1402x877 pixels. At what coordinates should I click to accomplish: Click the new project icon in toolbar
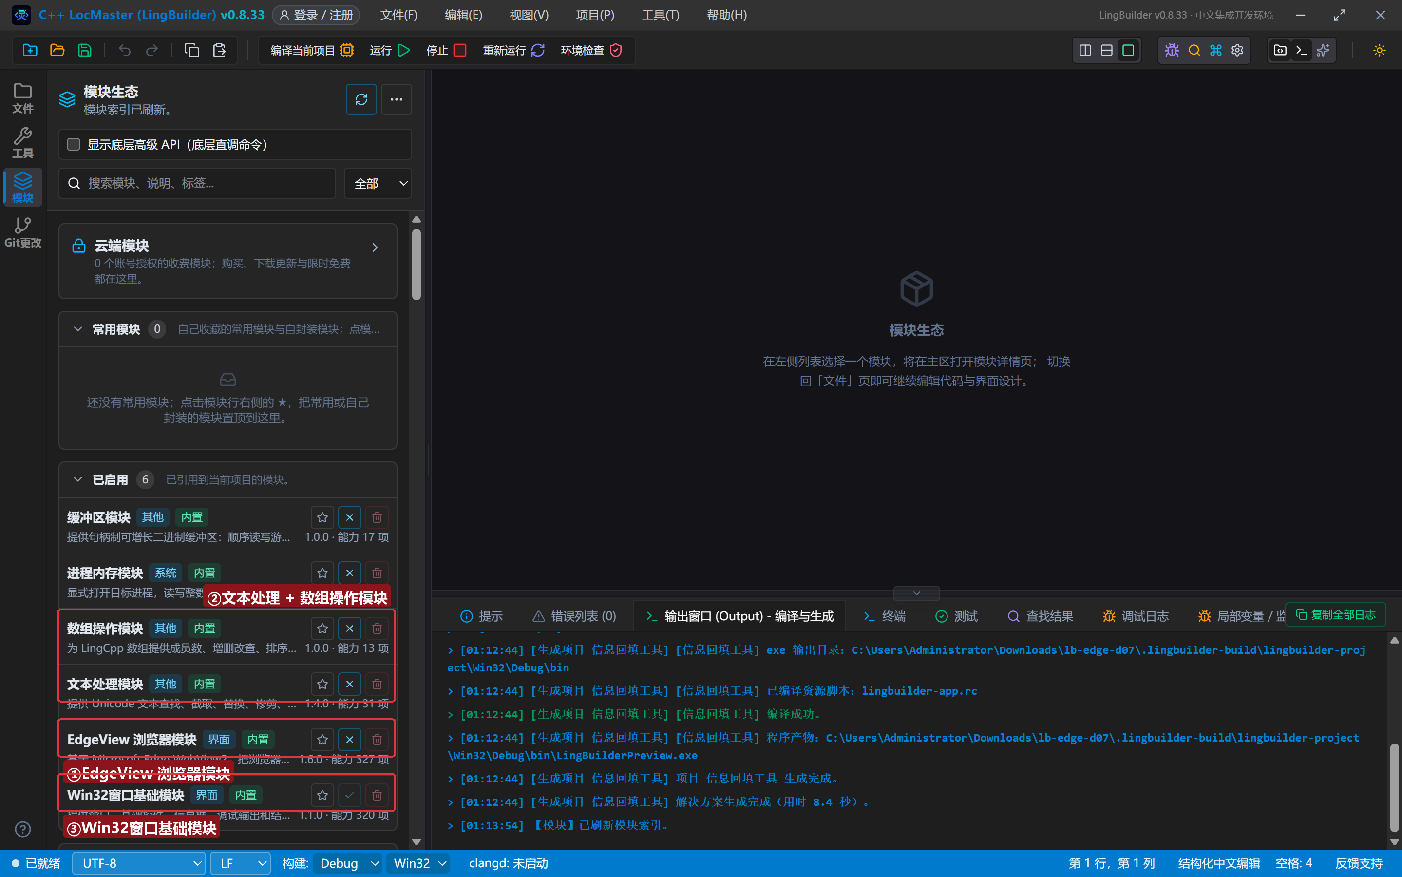coord(30,51)
